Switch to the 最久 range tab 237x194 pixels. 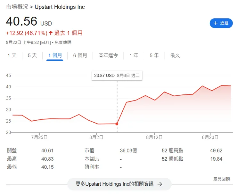(175, 55)
